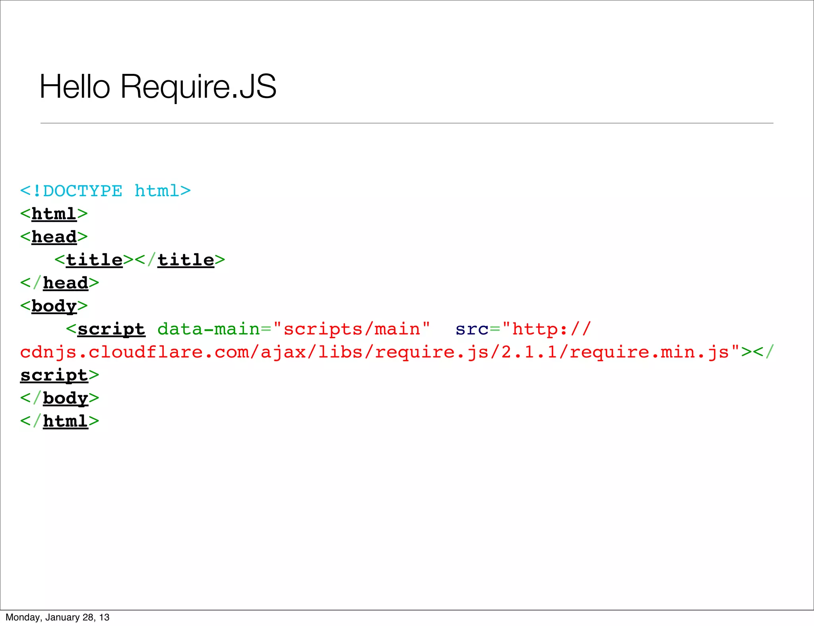Image resolution: width=814 pixels, height=626 pixels.
Task: Click the opening '<head>' tag
Action: [x=54, y=237]
